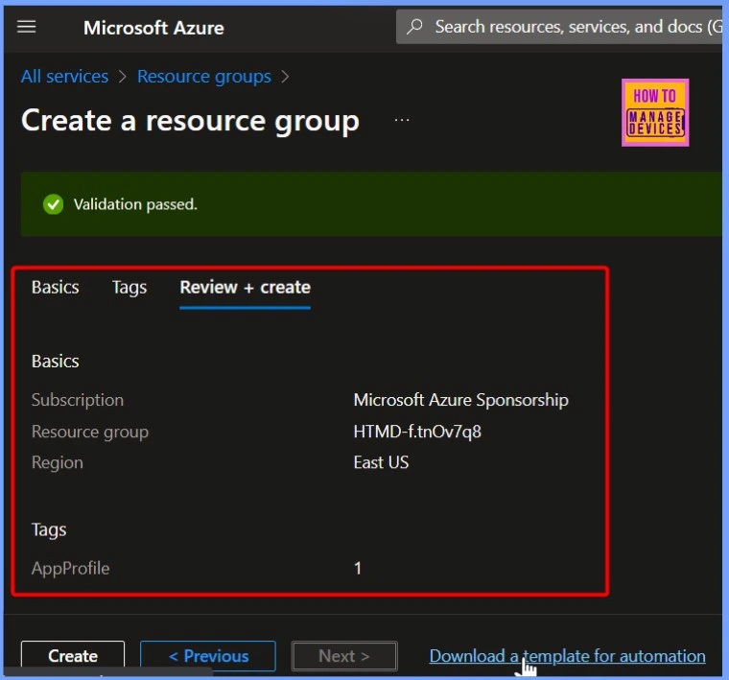Click the AppProfile tag name

tap(71, 569)
